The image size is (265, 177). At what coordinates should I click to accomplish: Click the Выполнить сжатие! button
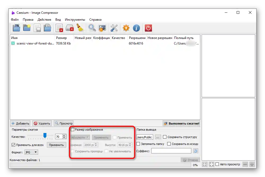click(x=182, y=123)
